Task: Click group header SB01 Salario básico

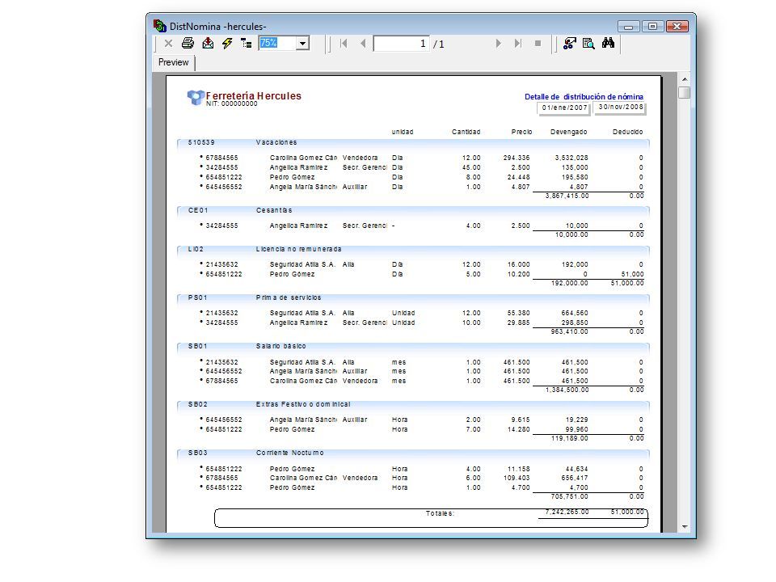Action: pyautogui.click(x=413, y=346)
